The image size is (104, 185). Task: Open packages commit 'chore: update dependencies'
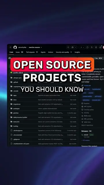click(47, 109)
